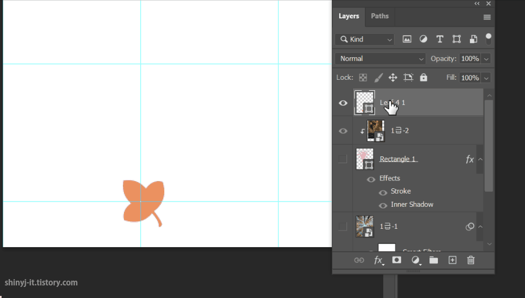Create a new group folder
Image resolution: width=525 pixels, height=298 pixels.
click(434, 260)
